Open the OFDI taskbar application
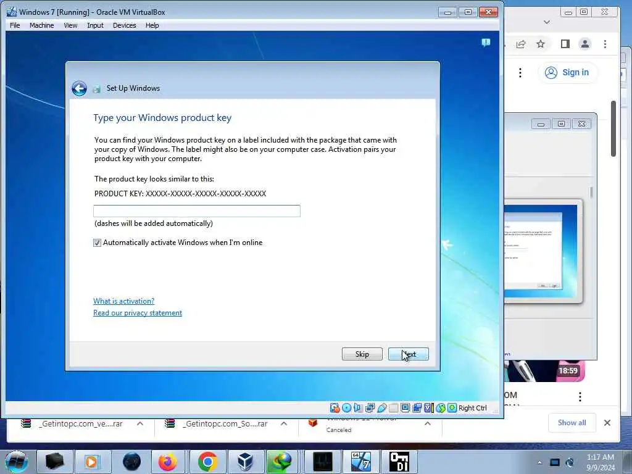Viewport: 632px width, 474px height. [x=399, y=462]
